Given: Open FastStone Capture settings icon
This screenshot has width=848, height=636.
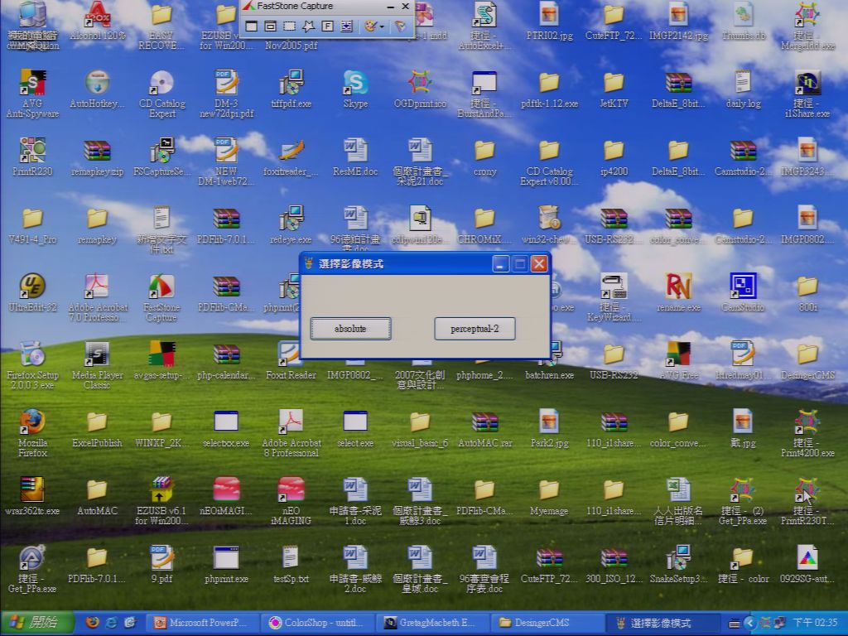Looking at the screenshot, I should [x=400, y=26].
